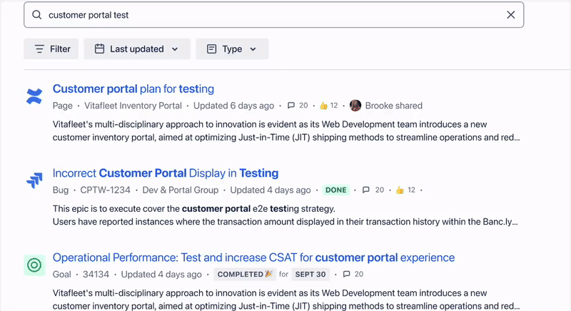Viewport: 571px width, 311px height.
Task: Click the SEPT 30 date badge
Action: pos(310,274)
